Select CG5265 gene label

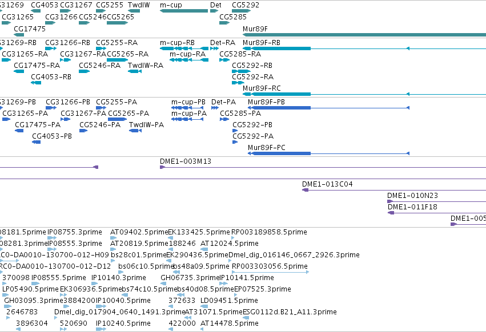click(121, 17)
